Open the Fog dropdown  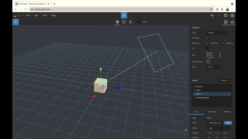tap(214, 67)
